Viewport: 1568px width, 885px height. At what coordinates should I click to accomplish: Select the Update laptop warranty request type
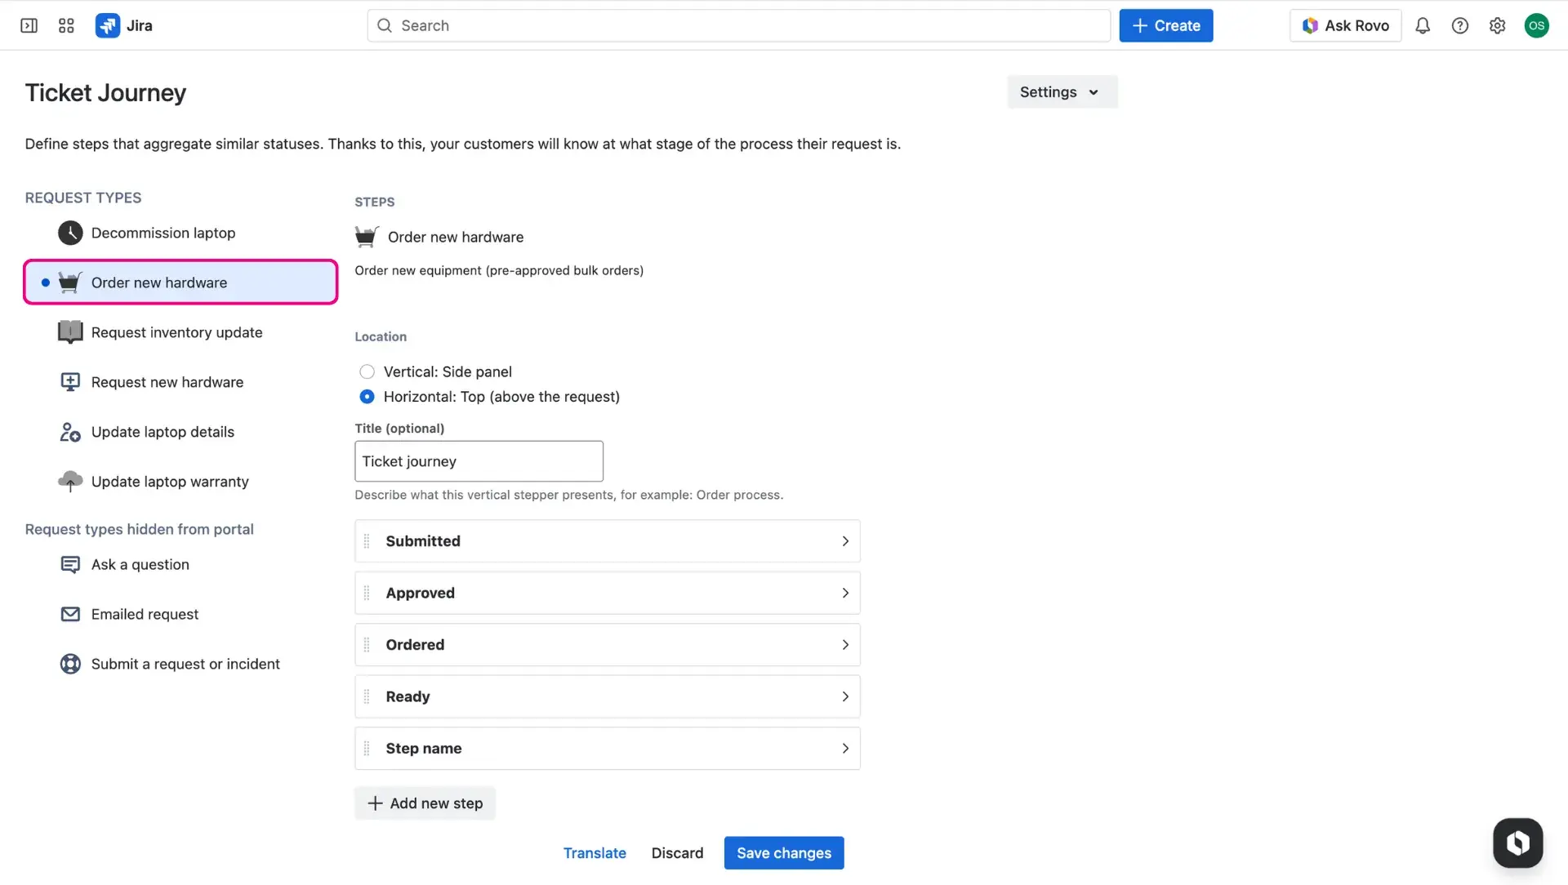tap(169, 481)
